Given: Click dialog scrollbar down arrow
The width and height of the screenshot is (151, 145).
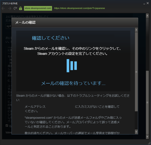Looking at the screenshot, I should pos(136,132).
